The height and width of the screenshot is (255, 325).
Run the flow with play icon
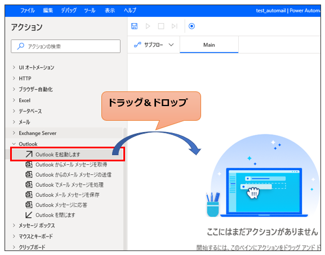(148, 26)
